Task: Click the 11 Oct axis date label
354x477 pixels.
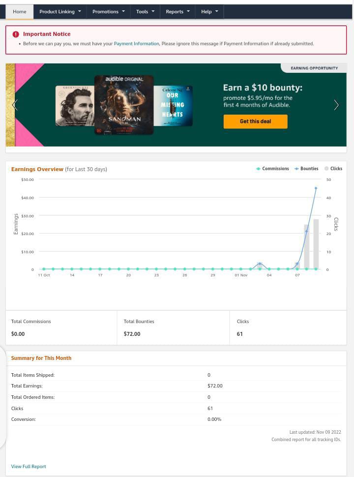Action: tap(44, 275)
